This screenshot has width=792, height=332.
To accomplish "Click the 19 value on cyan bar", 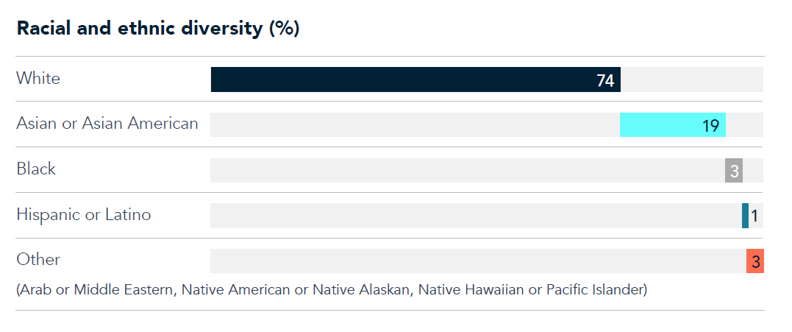I will point(710,126).
